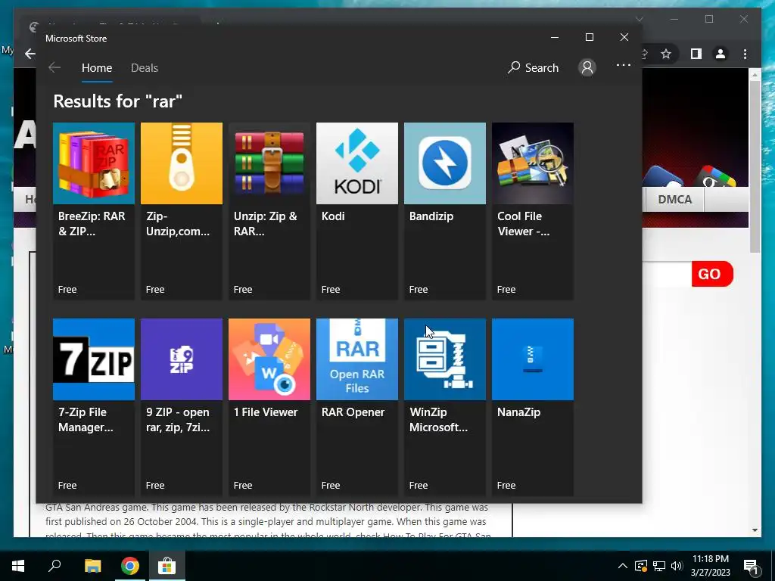The height and width of the screenshot is (581, 775).
Task: Open the RAR Opener app icon
Action: click(357, 359)
